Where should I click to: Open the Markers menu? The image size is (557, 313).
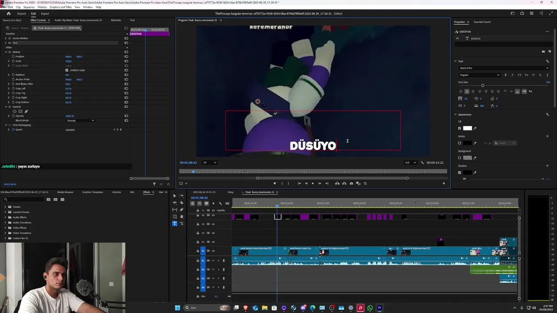point(42,7)
